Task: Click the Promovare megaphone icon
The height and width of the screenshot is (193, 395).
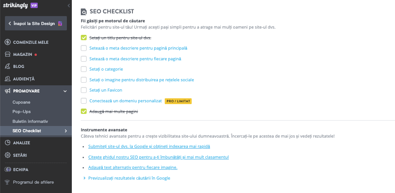Action: (x=8, y=91)
